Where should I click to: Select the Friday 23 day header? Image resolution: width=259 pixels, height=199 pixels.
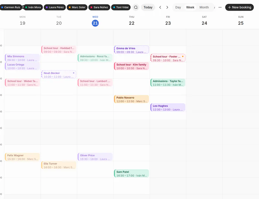[168, 21]
